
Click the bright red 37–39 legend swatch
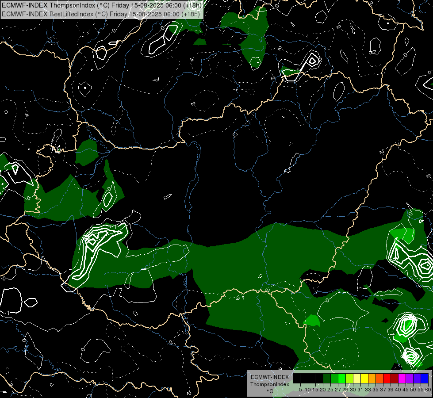tap(387, 378)
